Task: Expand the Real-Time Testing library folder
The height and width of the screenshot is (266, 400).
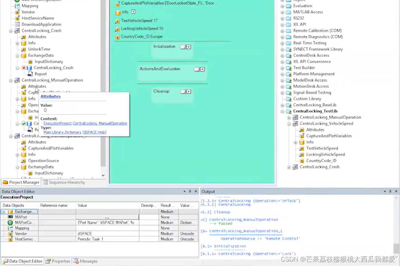Action: tap(282, 43)
